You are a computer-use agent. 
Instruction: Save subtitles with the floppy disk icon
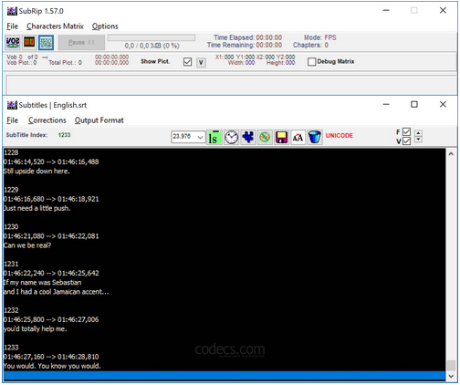tap(281, 138)
